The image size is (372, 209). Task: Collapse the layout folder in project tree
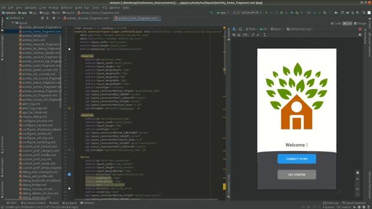click(13, 23)
